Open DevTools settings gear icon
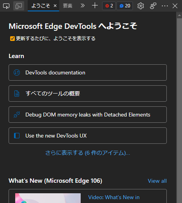 (x=141, y=6)
